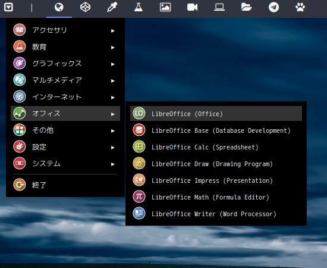Click the flask icon in top panel
The image size is (327, 268).
[x=139, y=7]
